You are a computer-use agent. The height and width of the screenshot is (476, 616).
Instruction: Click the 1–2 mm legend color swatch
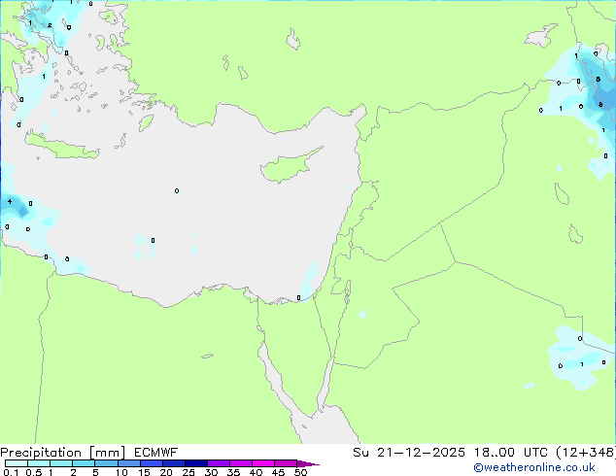61,463
